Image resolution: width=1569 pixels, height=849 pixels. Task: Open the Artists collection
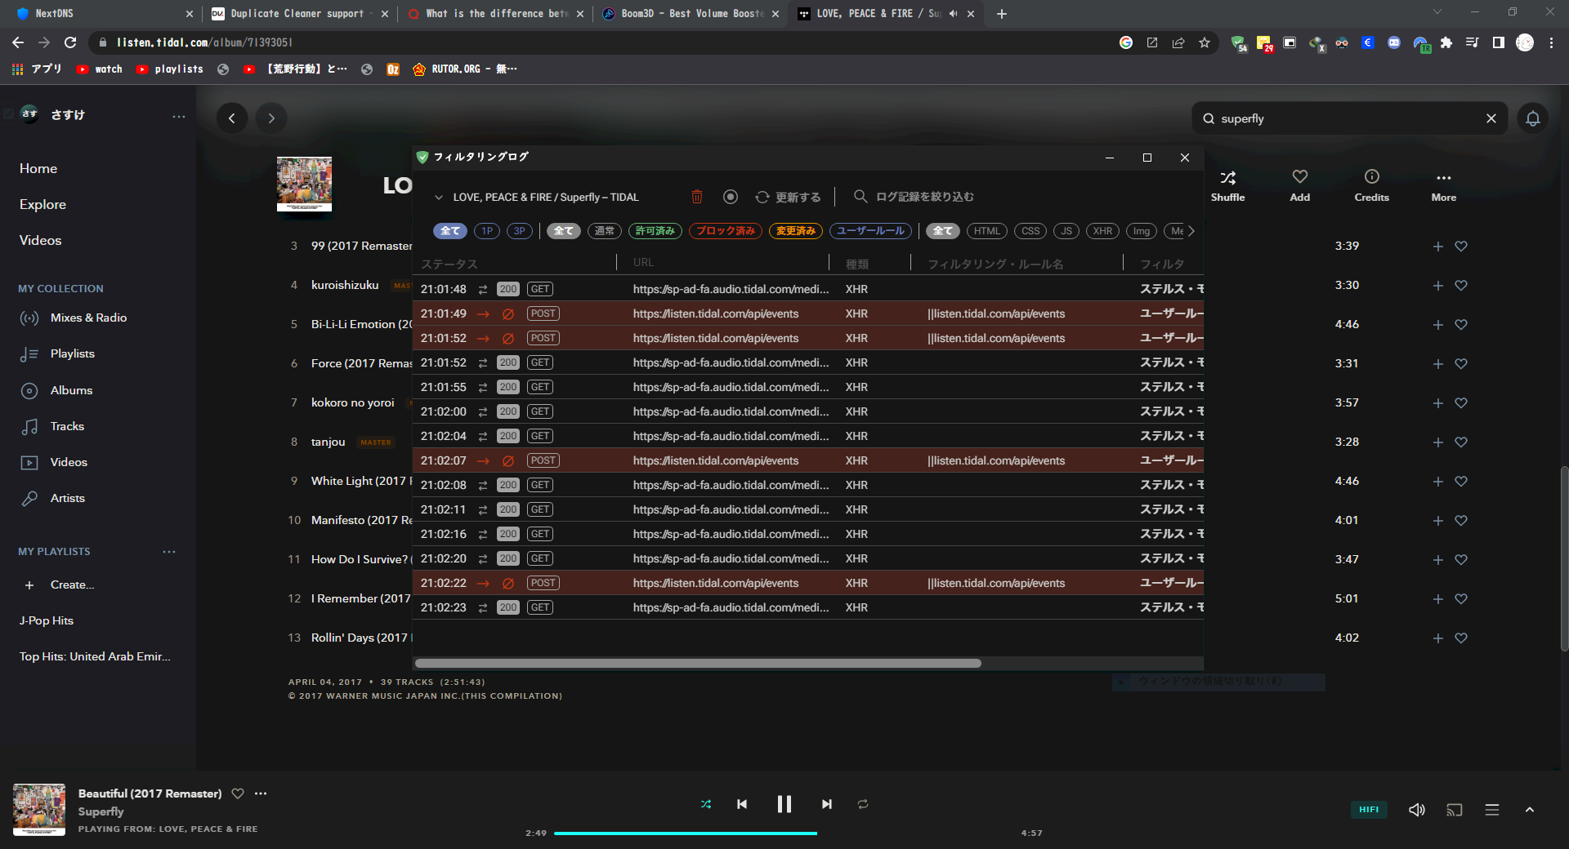coord(52,498)
